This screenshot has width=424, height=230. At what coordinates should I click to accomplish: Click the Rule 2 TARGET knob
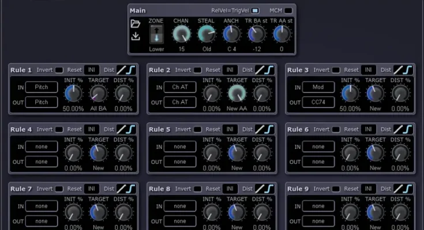(x=237, y=93)
